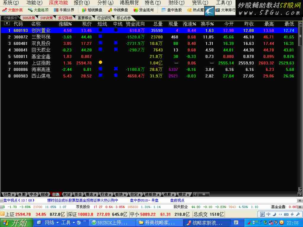Open the 报价(B) menu
The image size is (303, 227).
82,3
